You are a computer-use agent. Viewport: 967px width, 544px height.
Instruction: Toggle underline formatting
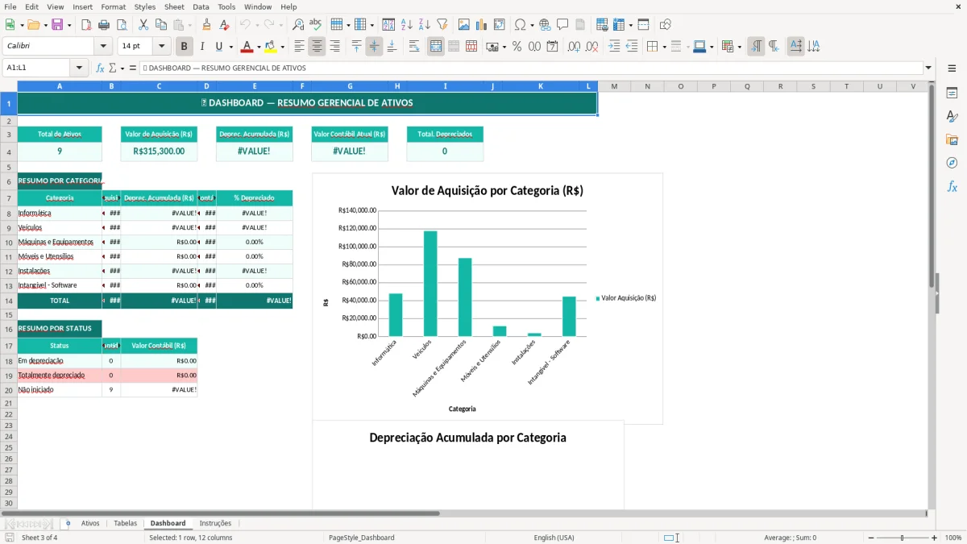click(218, 46)
